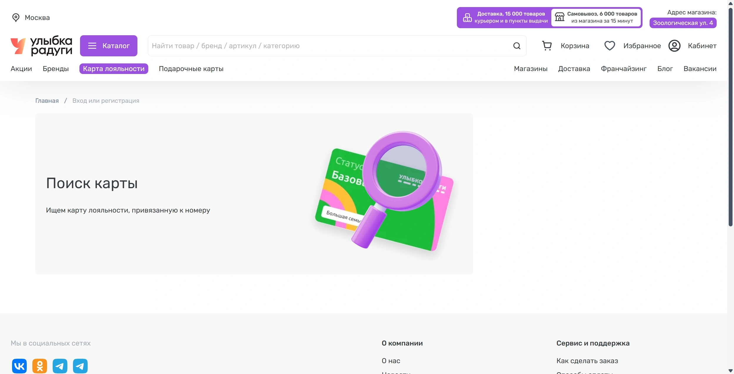The width and height of the screenshot is (734, 374).
Task: Open the shopping cart icon
Action: [547, 46]
